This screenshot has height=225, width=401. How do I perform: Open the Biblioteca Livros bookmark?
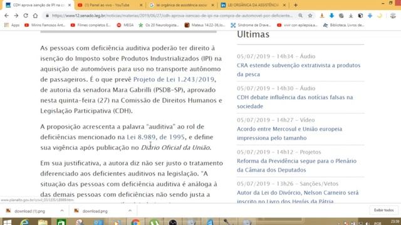click(x=344, y=25)
